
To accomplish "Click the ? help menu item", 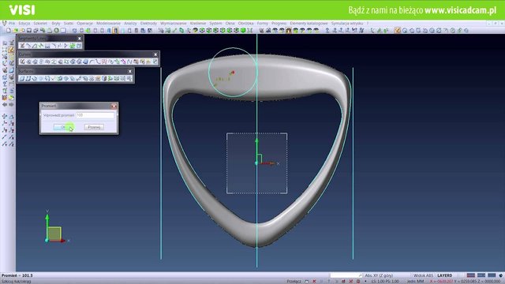I will tap(368, 23).
